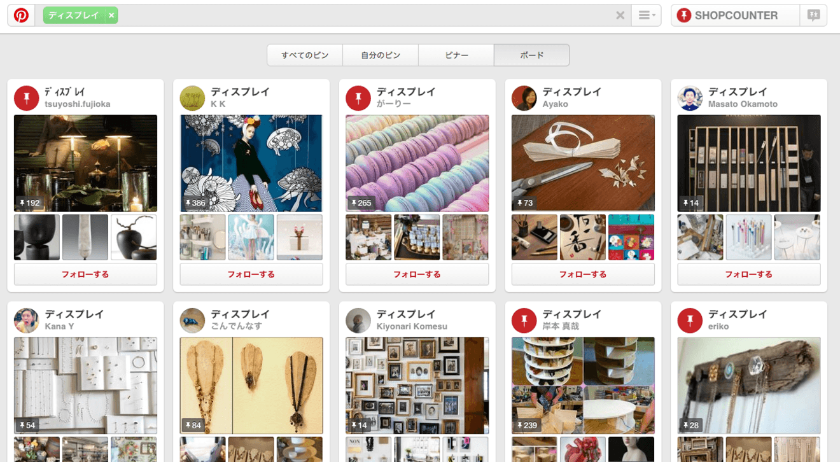Open the colorful macarons board cover
Viewport: 840px width, 462px height.
pyautogui.click(x=417, y=163)
